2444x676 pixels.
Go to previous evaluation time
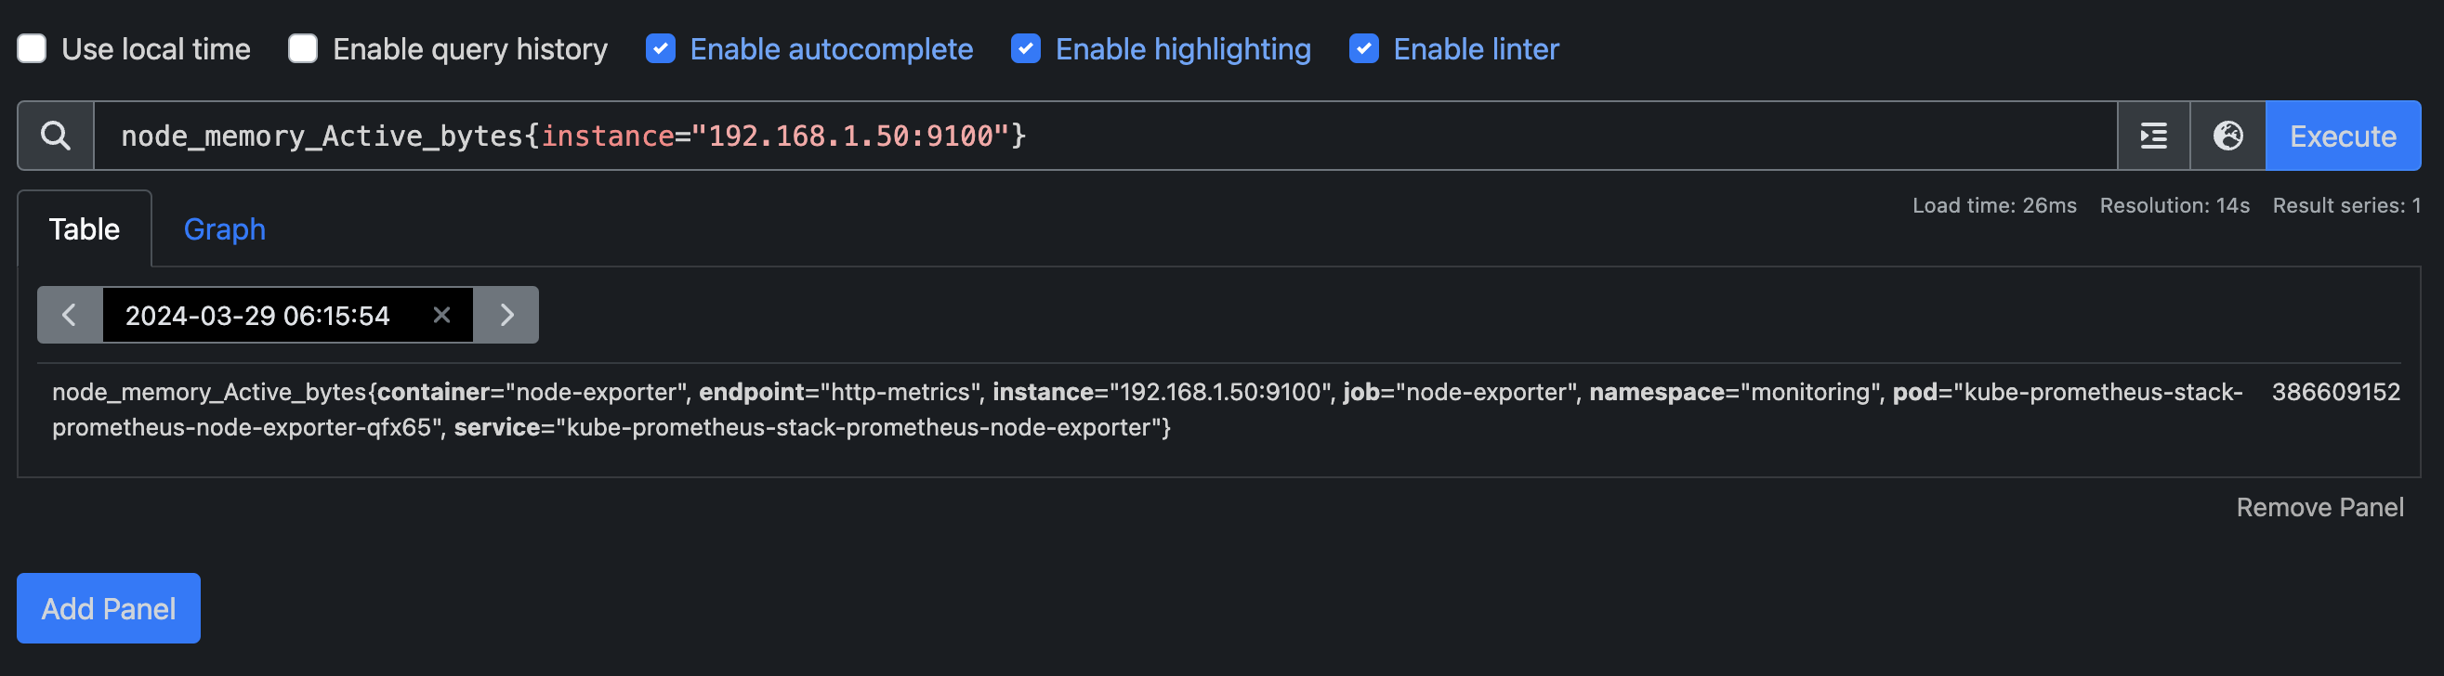(x=70, y=315)
